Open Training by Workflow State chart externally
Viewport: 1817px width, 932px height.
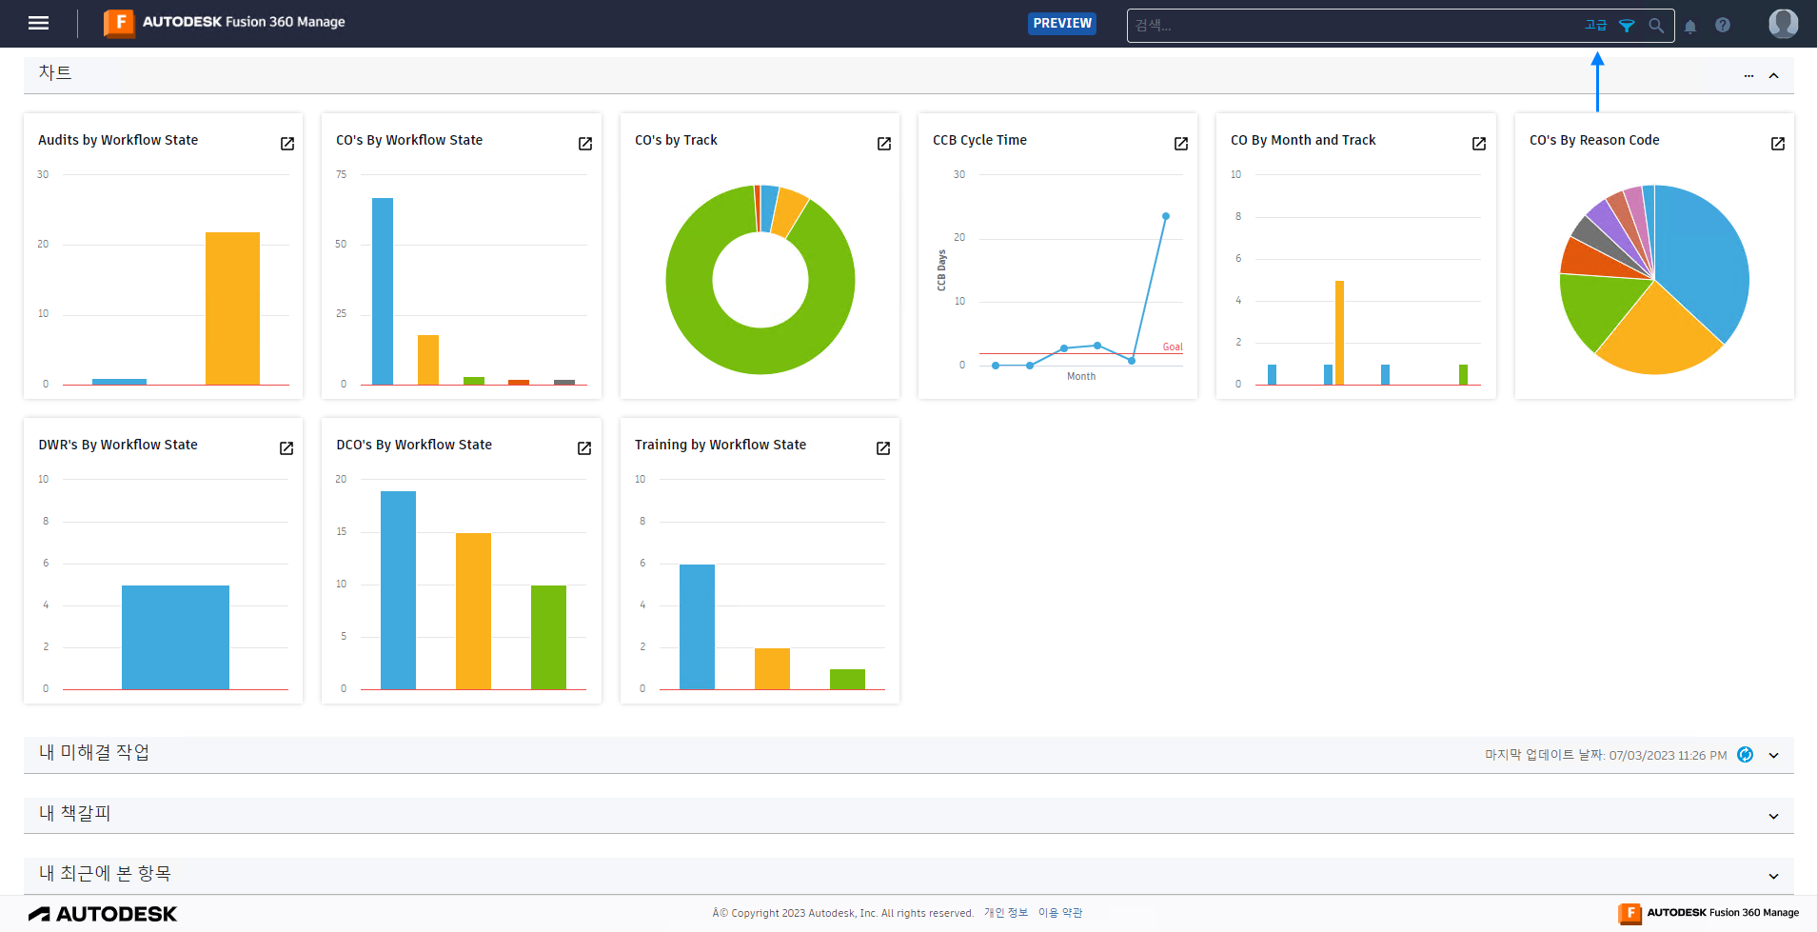point(883,448)
